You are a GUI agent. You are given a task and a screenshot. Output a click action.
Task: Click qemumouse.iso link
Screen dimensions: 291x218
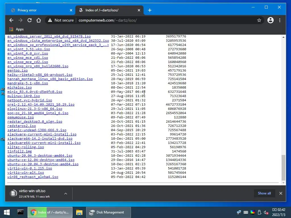(20, 117)
